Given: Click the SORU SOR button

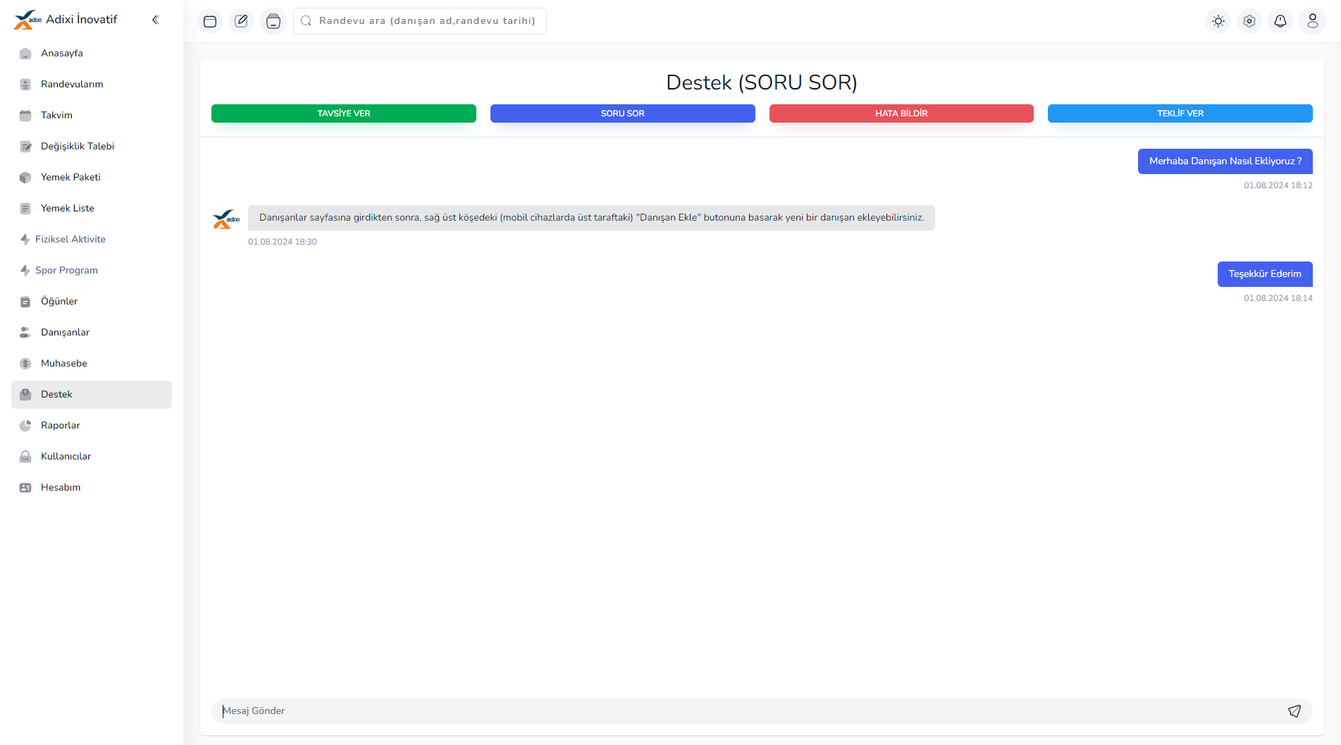Looking at the screenshot, I should [623, 113].
